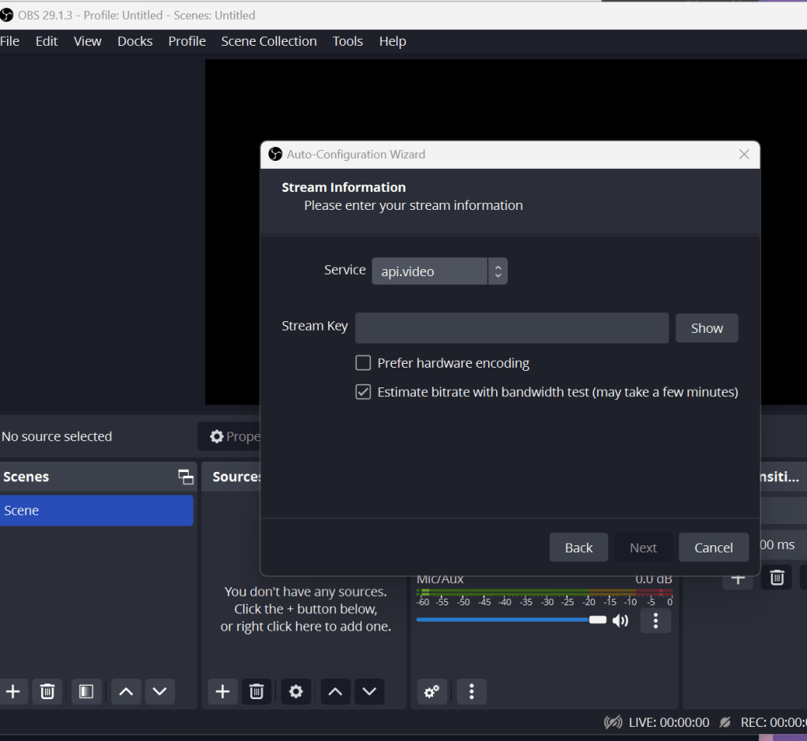This screenshot has height=741, width=807.
Task: Select Scene in the Scenes list
Action: 96,511
